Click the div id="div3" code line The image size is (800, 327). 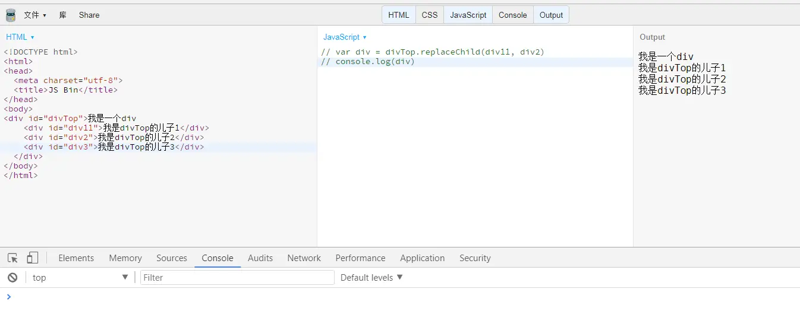(x=114, y=147)
